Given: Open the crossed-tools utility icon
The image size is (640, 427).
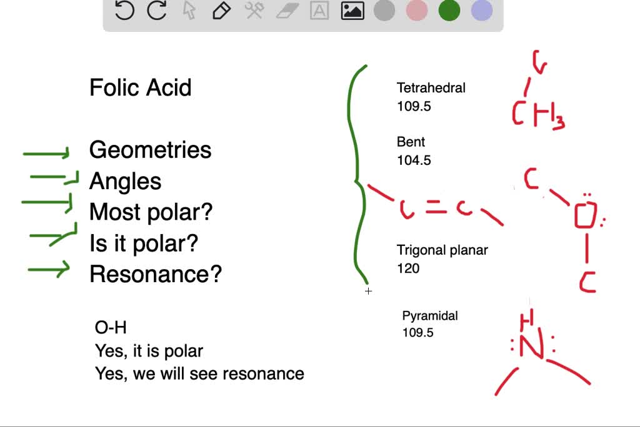Looking at the screenshot, I should (253, 11).
